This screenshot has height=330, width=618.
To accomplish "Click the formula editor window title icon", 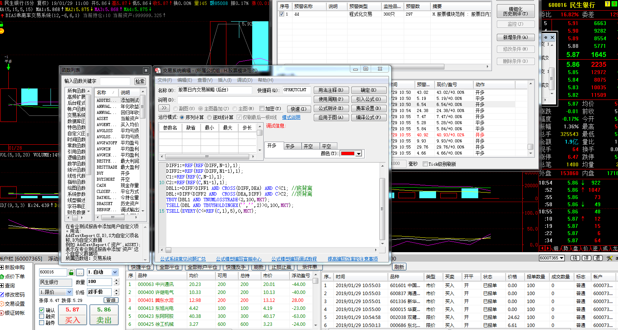I will (158, 70).
